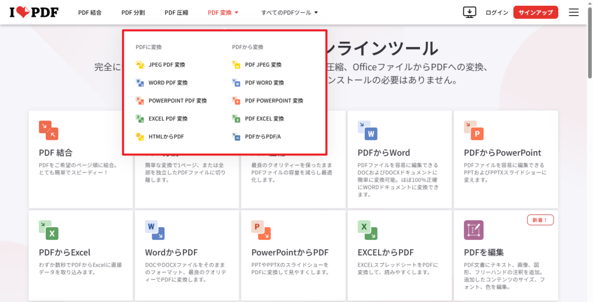Click the PDFからPowerPoint card icon

click(474, 130)
